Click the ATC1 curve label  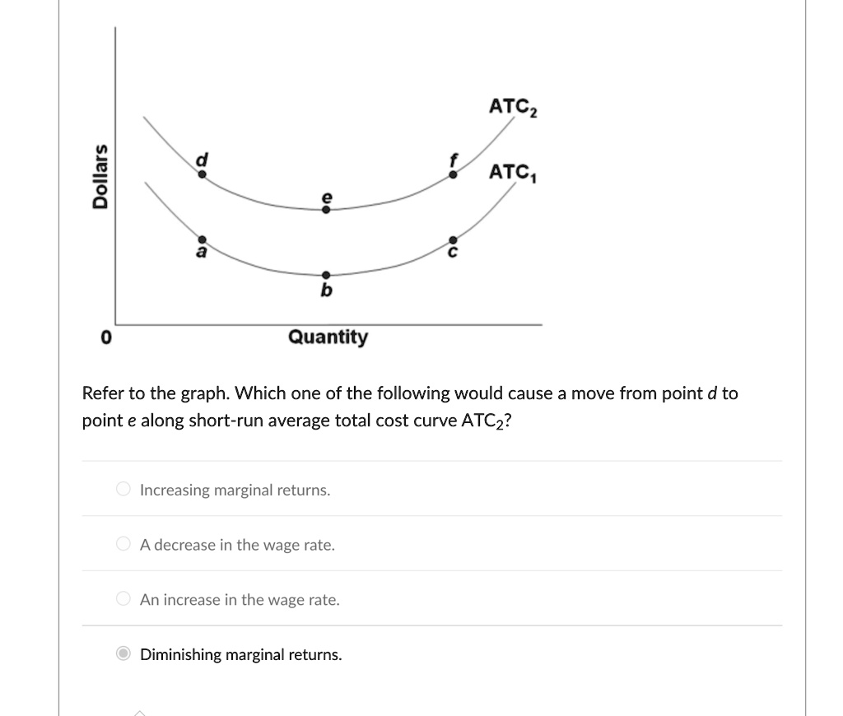510,170
